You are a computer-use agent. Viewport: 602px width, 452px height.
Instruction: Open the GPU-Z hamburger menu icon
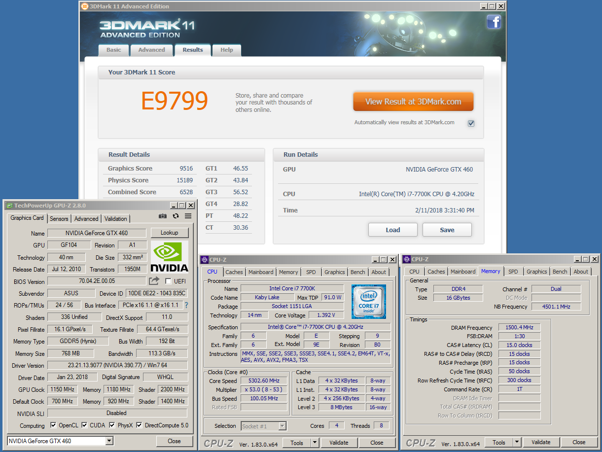[x=188, y=216]
